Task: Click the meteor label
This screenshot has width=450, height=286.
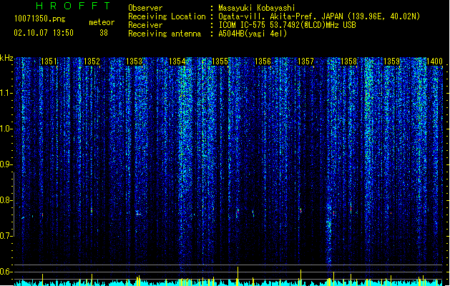Action: (x=102, y=22)
